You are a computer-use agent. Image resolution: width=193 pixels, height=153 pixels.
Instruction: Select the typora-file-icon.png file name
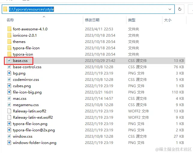click(30, 124)
